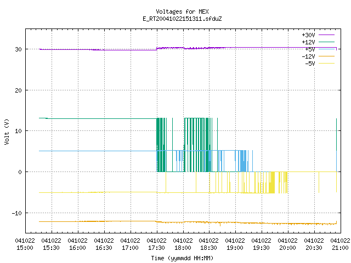Screen dimensions: 351x263
Task: Click the y-axis tick label '20'
Action: [18, 90]
